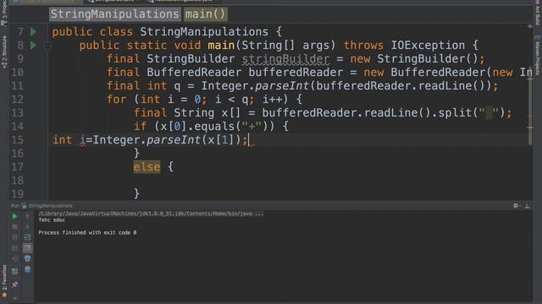
Task: Click the java command path line in console
Action: coord(151,214)
